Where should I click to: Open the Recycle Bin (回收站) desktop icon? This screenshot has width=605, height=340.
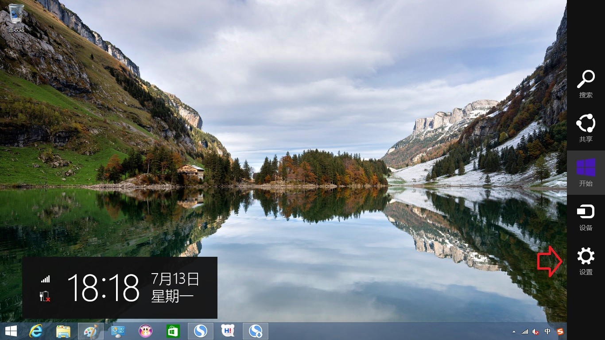pos(16,18)
